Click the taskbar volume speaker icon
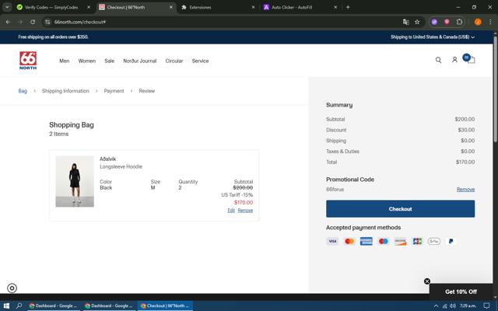This screenshot has width=498, height=311. [453, 306]
